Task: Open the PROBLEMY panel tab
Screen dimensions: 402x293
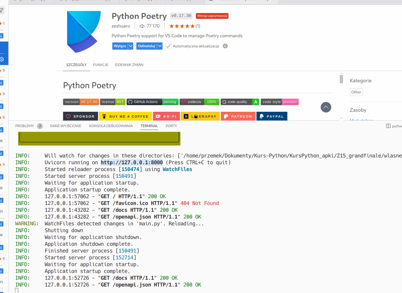Action: tap(24, 126)
